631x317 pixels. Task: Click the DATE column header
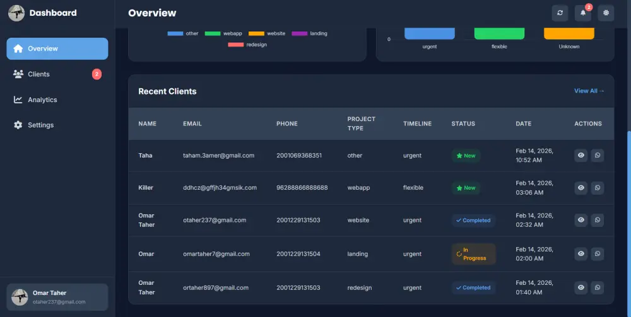[524, 124]
